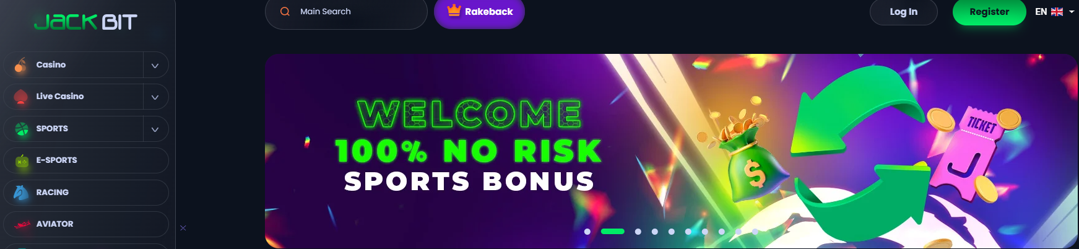
Task: Expand the Sports submenu chevron
Action: tap(155, 129)
